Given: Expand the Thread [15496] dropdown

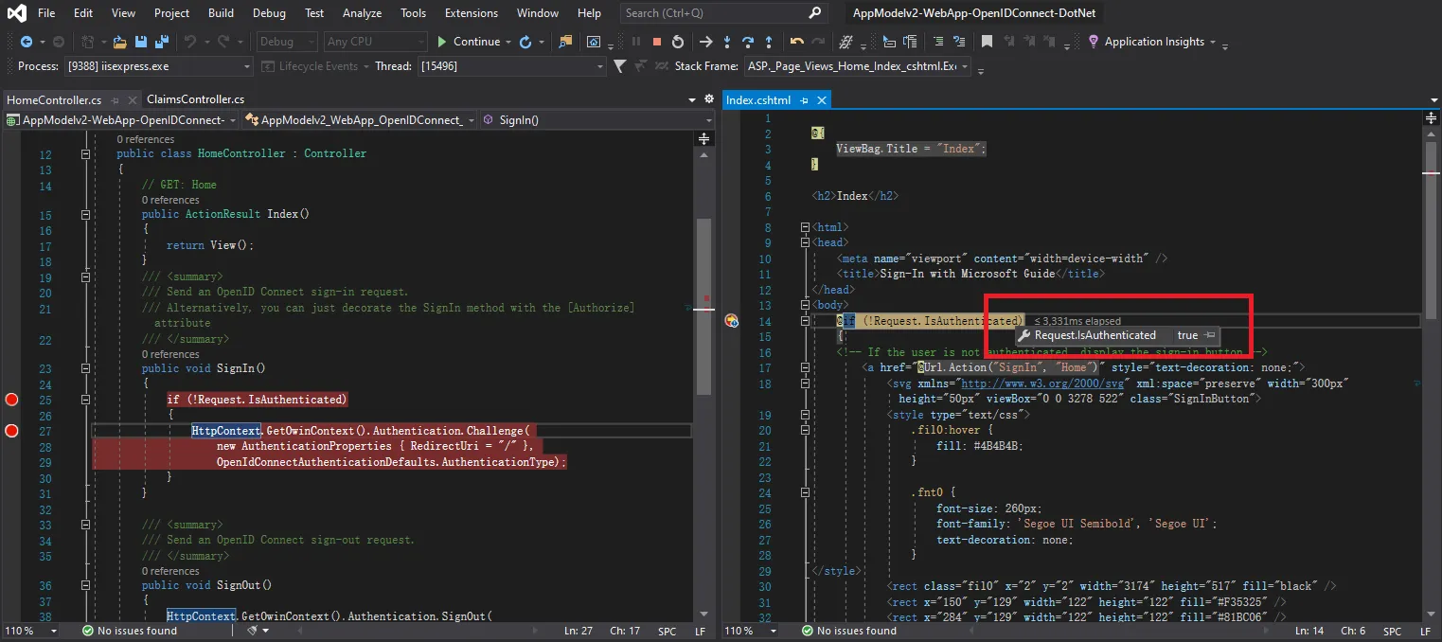Looking at the screenshot, I should pos(599,66).
